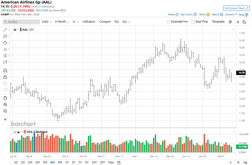252x165 pixels.
Task: Click the lock drawings icon
Action: coord(5,77)
